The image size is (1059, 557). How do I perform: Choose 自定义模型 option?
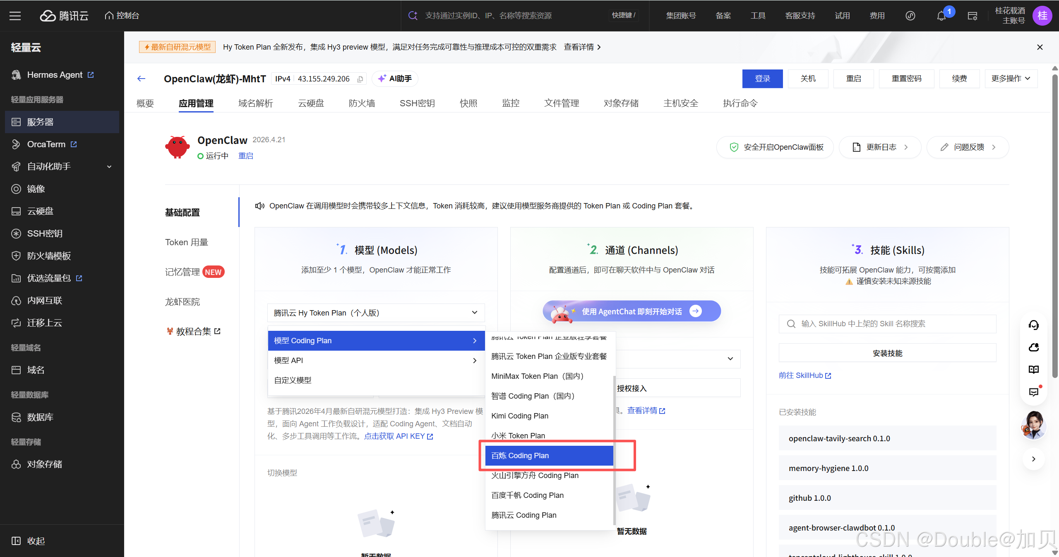(376, 380)
